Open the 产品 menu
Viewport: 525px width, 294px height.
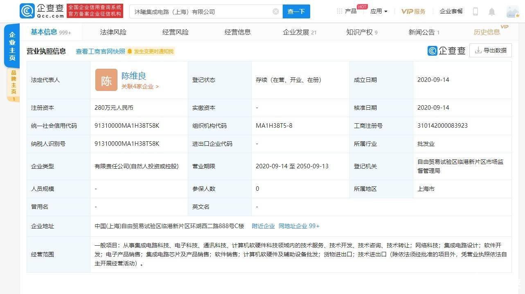coord(351,11)
